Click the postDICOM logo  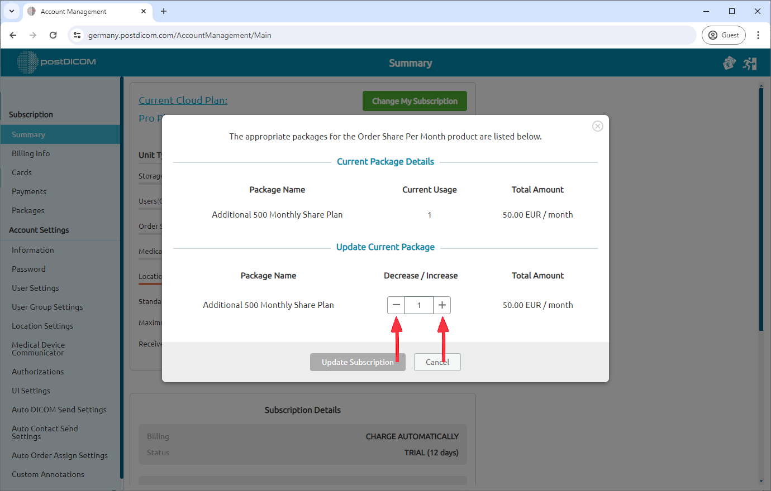point(56,62)
